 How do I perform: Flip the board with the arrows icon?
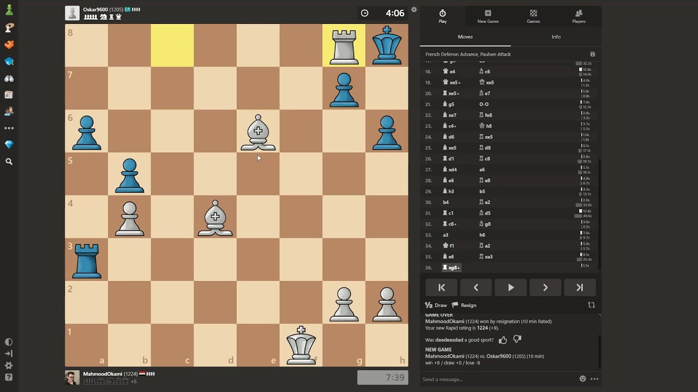pos(591,305)
